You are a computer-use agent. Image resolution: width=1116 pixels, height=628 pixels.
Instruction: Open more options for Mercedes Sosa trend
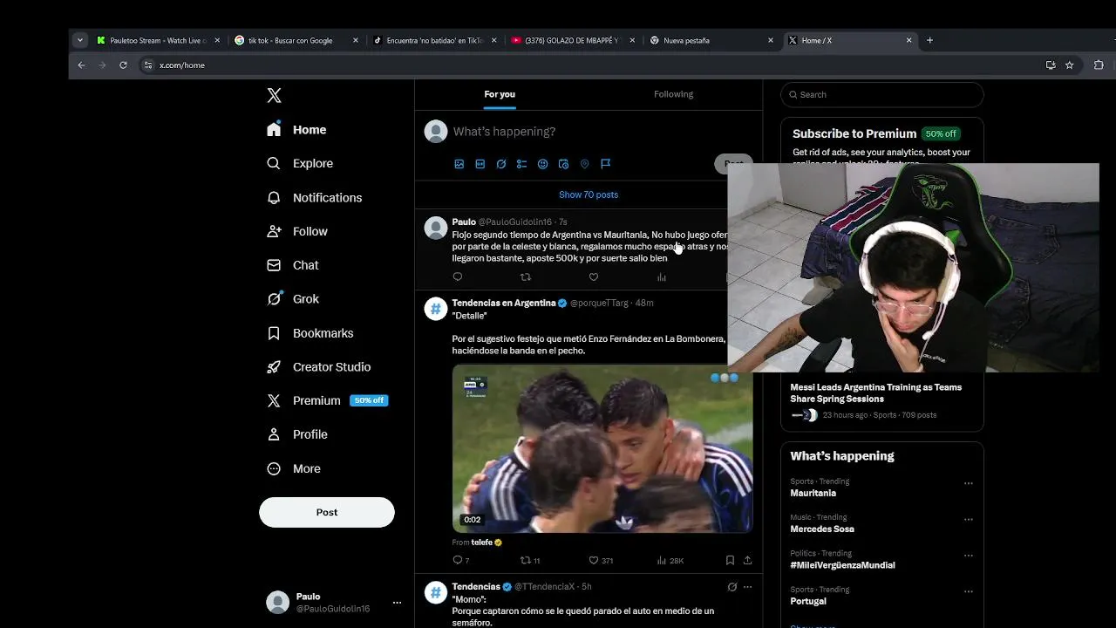[968, 519]
